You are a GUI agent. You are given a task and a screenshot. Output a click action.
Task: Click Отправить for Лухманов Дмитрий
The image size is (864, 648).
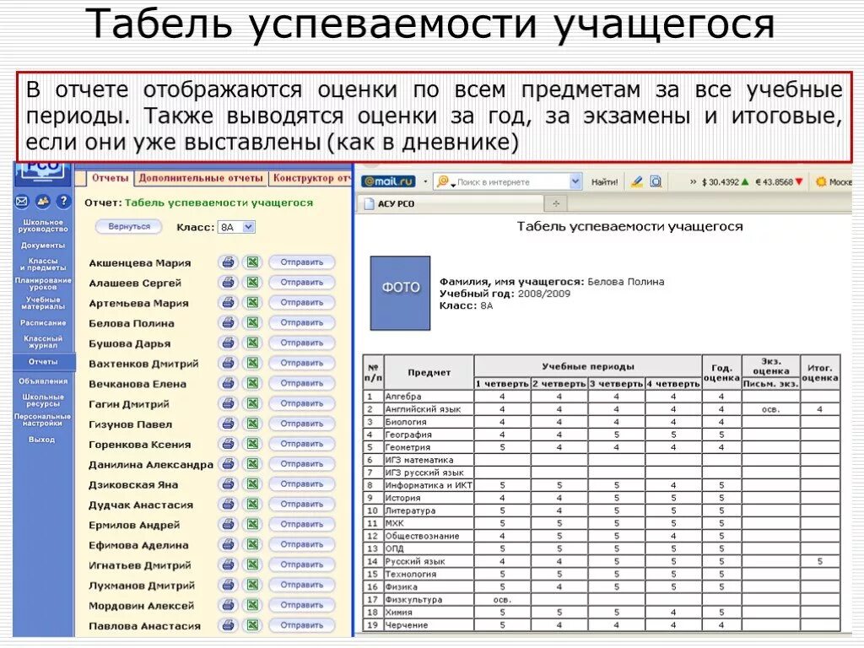tap(301, 585)
